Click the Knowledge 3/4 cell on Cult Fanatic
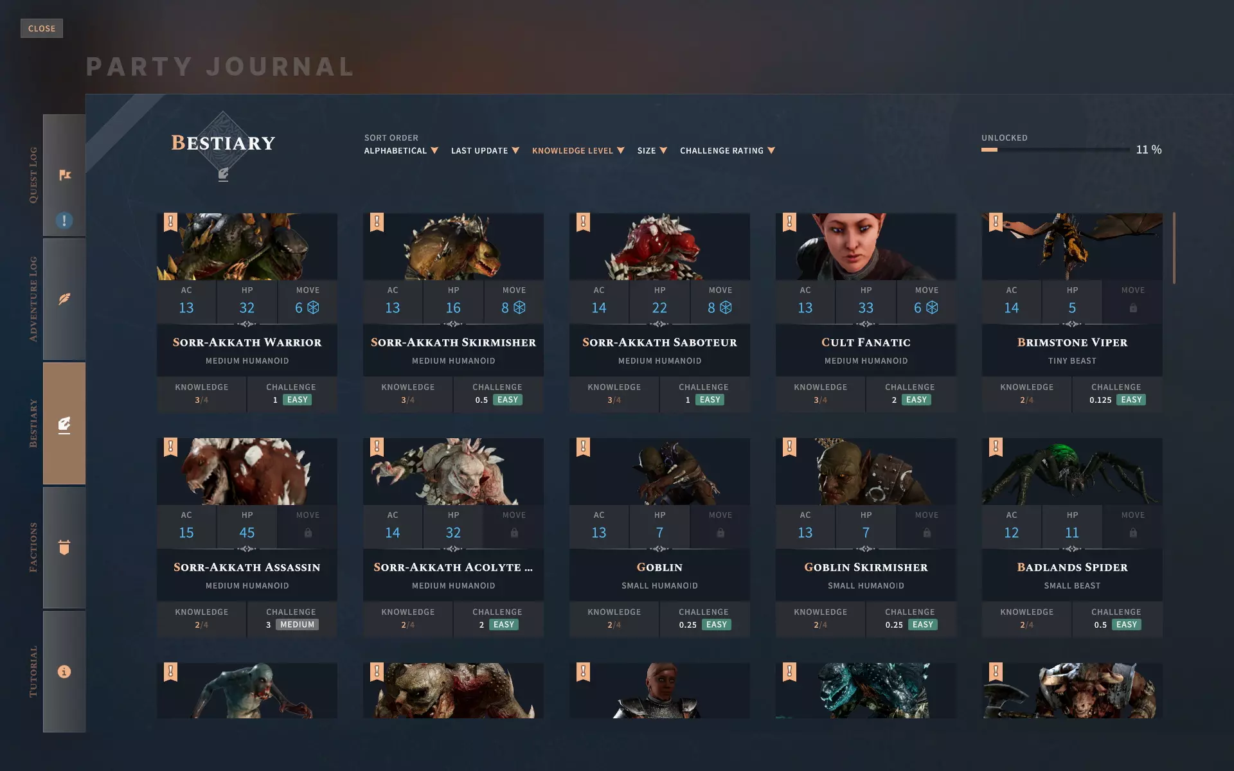This screenshot has width=1234, height=771. point(820,394)
